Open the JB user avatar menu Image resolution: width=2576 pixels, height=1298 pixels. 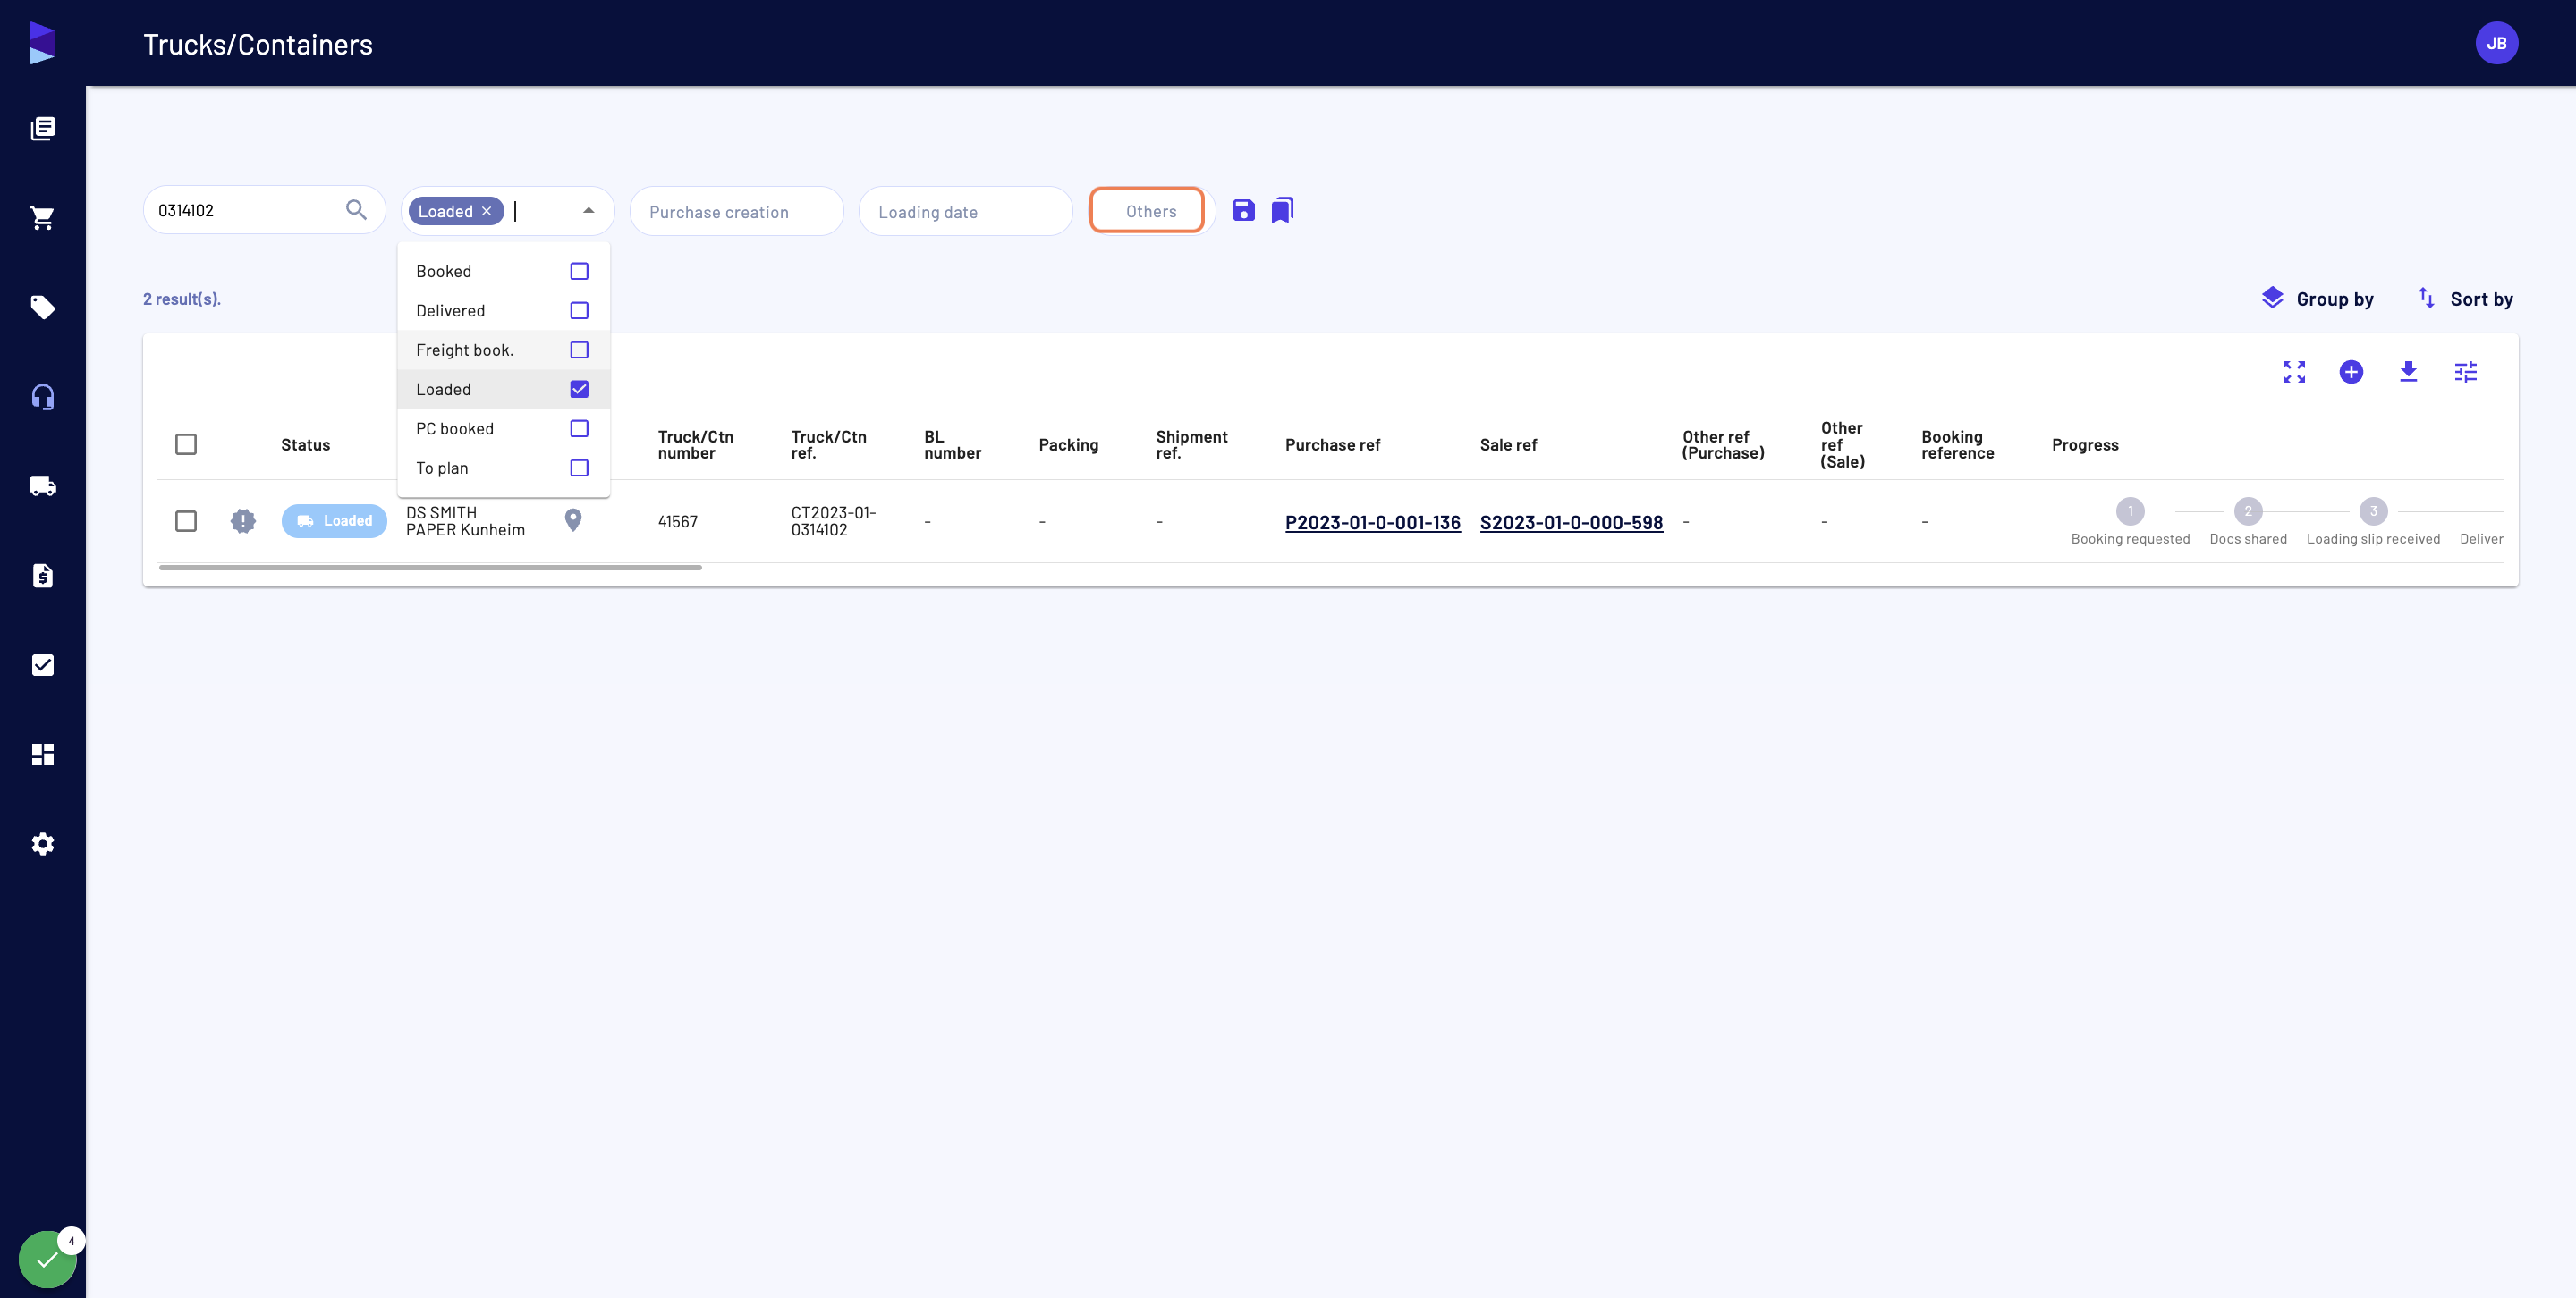(2496, 43)
